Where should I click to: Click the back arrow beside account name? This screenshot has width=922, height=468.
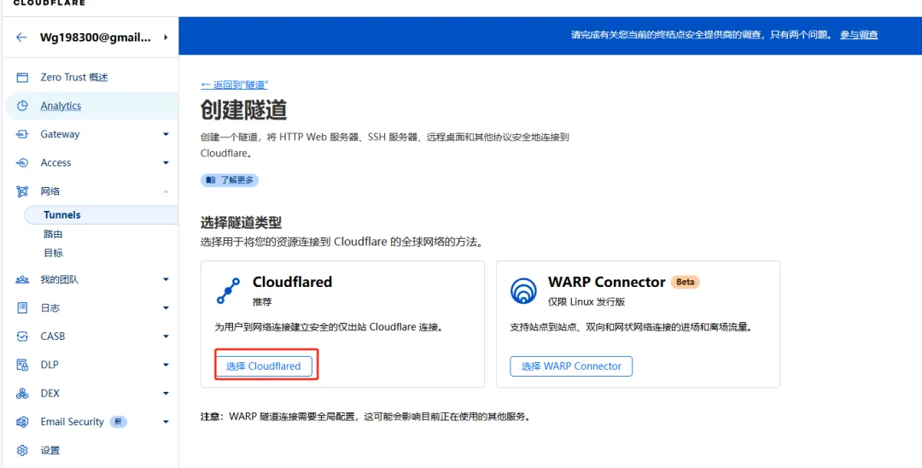[x=21, y=37]
